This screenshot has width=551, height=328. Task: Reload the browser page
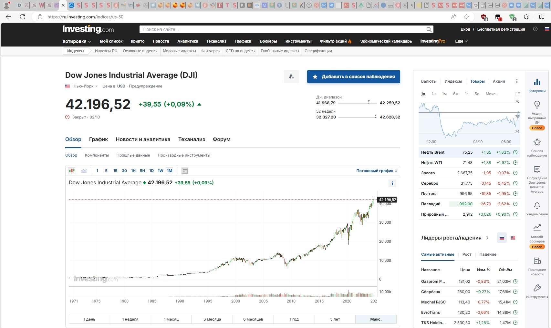point(23,17)
